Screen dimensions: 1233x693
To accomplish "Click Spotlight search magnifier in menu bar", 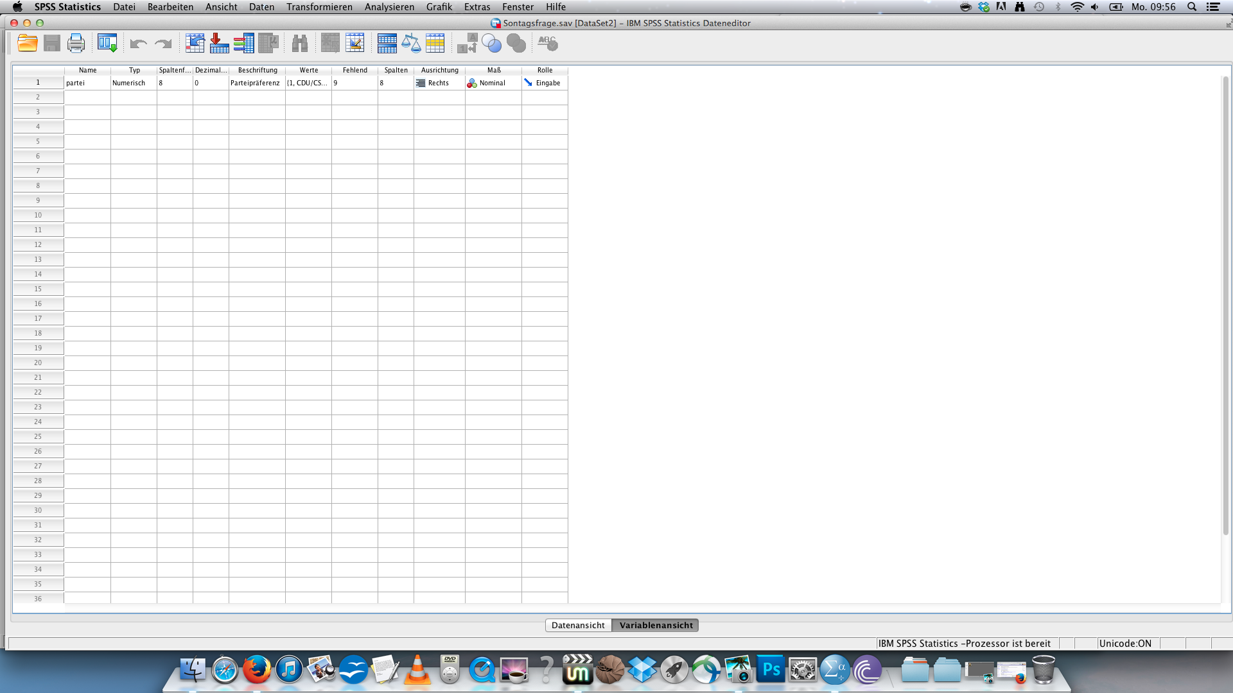I will click(x=1192, y=7).
